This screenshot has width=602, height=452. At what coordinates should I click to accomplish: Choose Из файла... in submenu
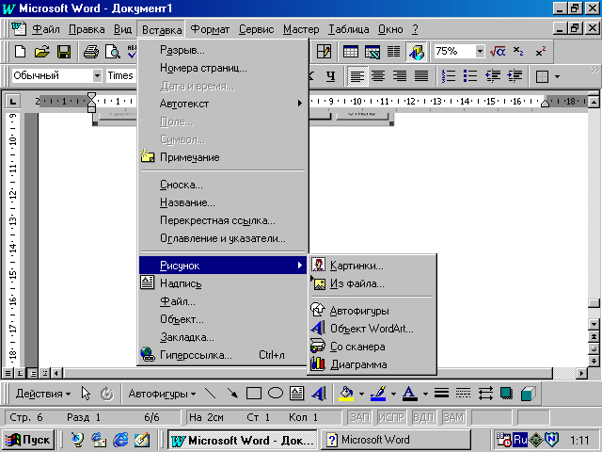pyautogui.click(x=372, y=284)
